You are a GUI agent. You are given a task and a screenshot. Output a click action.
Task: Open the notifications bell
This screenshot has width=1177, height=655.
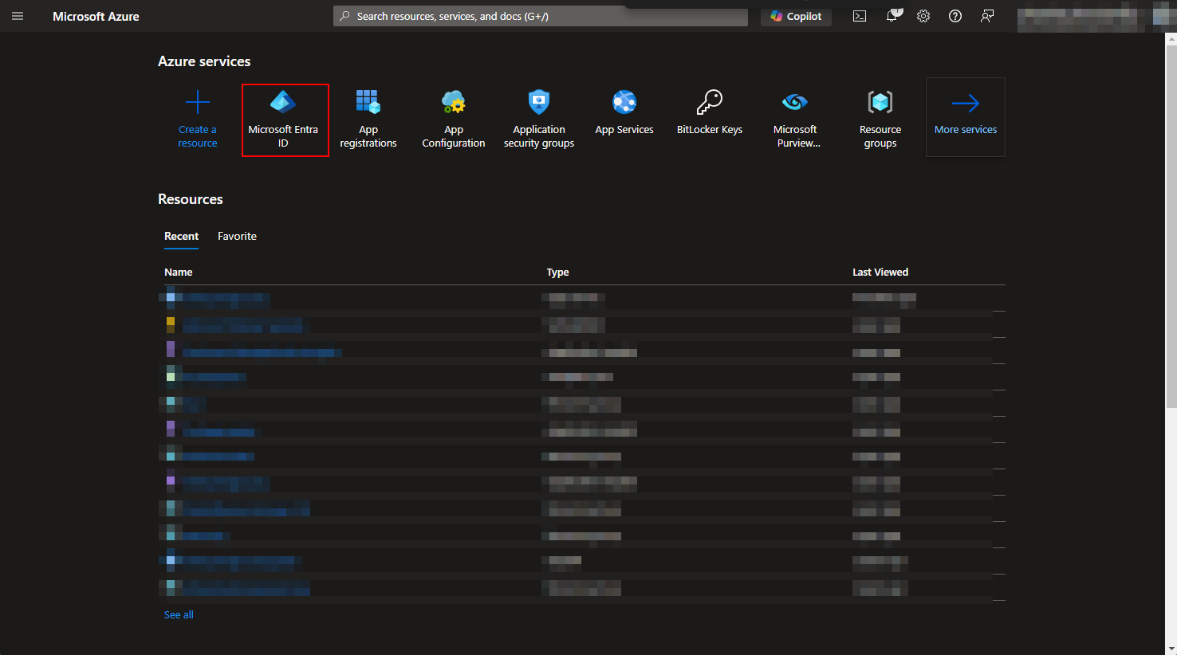click(x=892, y=16)
